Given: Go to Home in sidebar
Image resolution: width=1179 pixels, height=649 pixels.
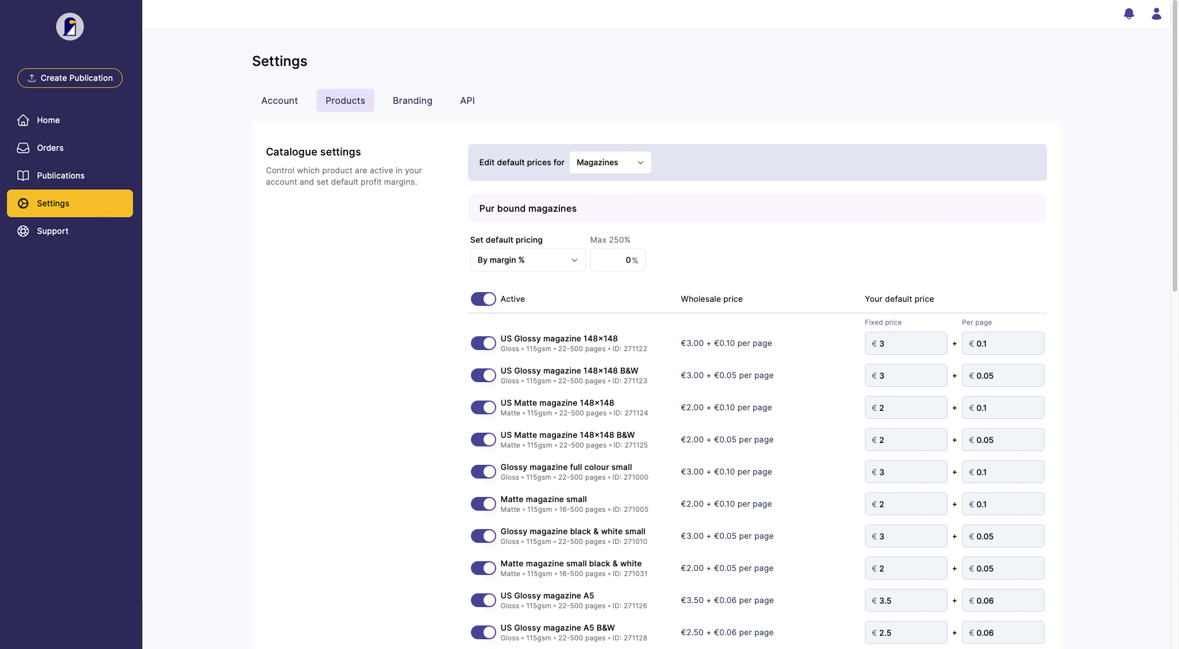Looking at the screenshot, I should coord(70,120).
